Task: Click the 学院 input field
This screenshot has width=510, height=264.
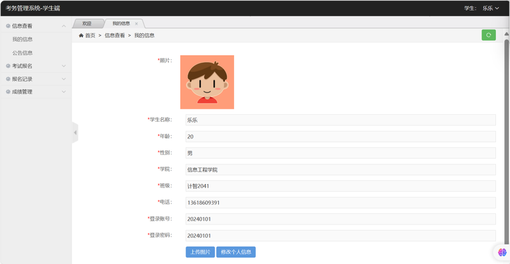Action: point(340,170)
